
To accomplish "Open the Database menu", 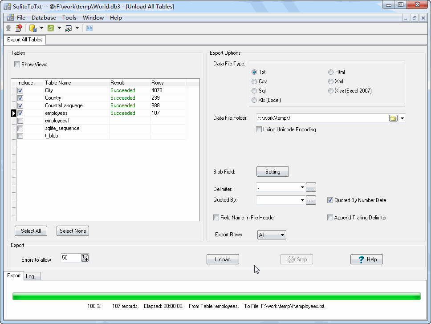I will 44,18.
